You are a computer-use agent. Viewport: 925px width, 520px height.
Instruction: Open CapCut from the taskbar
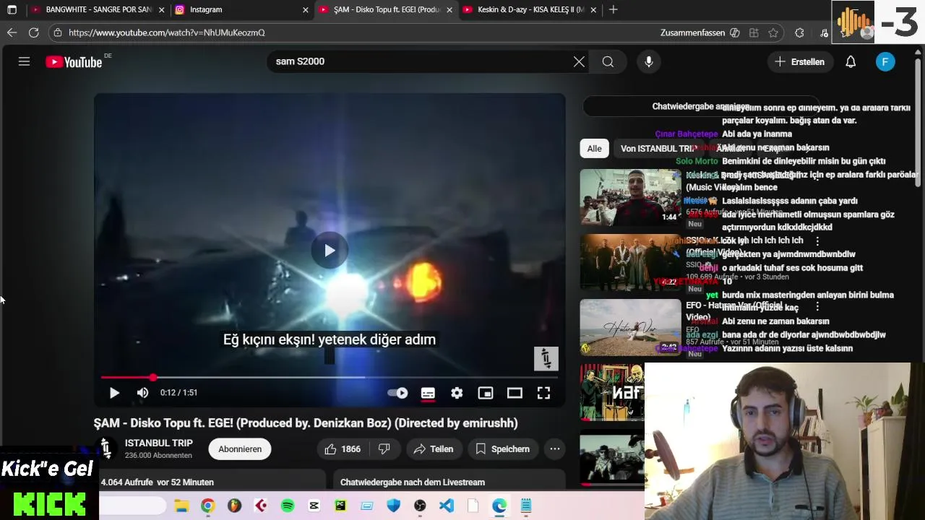click(314, 506)
